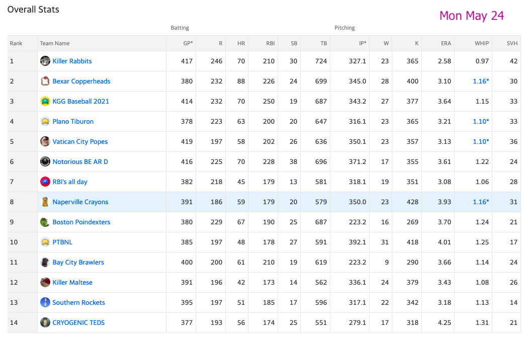Click Naperville Crayons WHIP value 1.16*
The width and height of the screenshot is (528, 342).
pyautogui.click(x=481, y=202)
